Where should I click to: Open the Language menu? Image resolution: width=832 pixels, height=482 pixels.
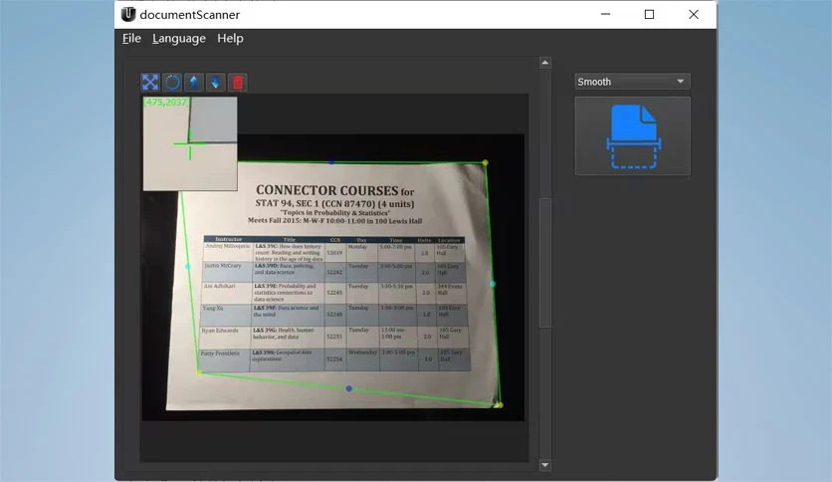(179, 38)
